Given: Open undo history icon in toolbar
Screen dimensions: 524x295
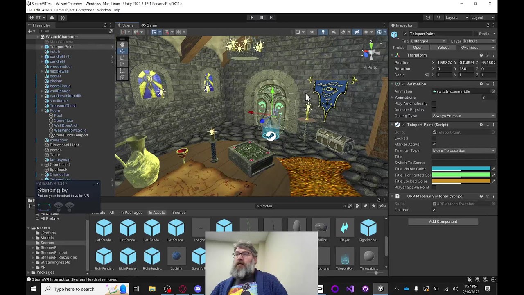Looking at the screenshot, I should (428, 18).
